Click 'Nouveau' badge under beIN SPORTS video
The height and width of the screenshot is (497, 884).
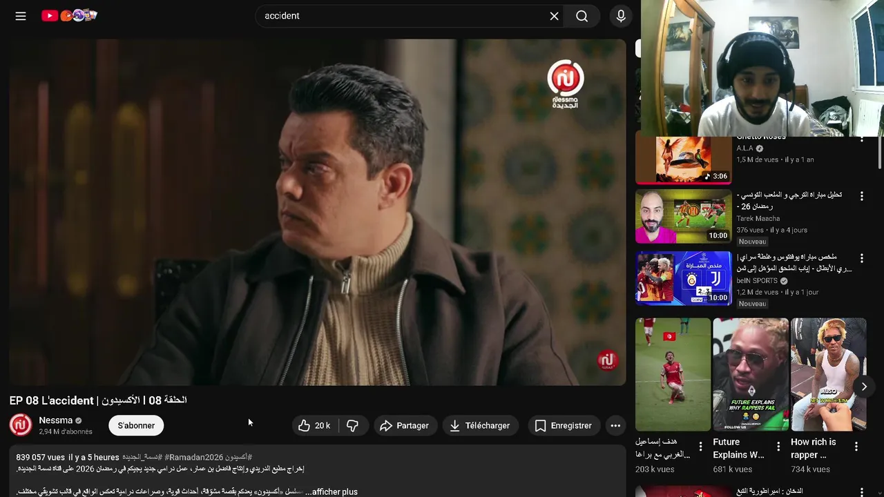tap(752, 304)
